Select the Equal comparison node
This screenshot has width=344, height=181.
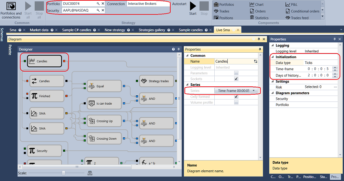tap(104, 86)
